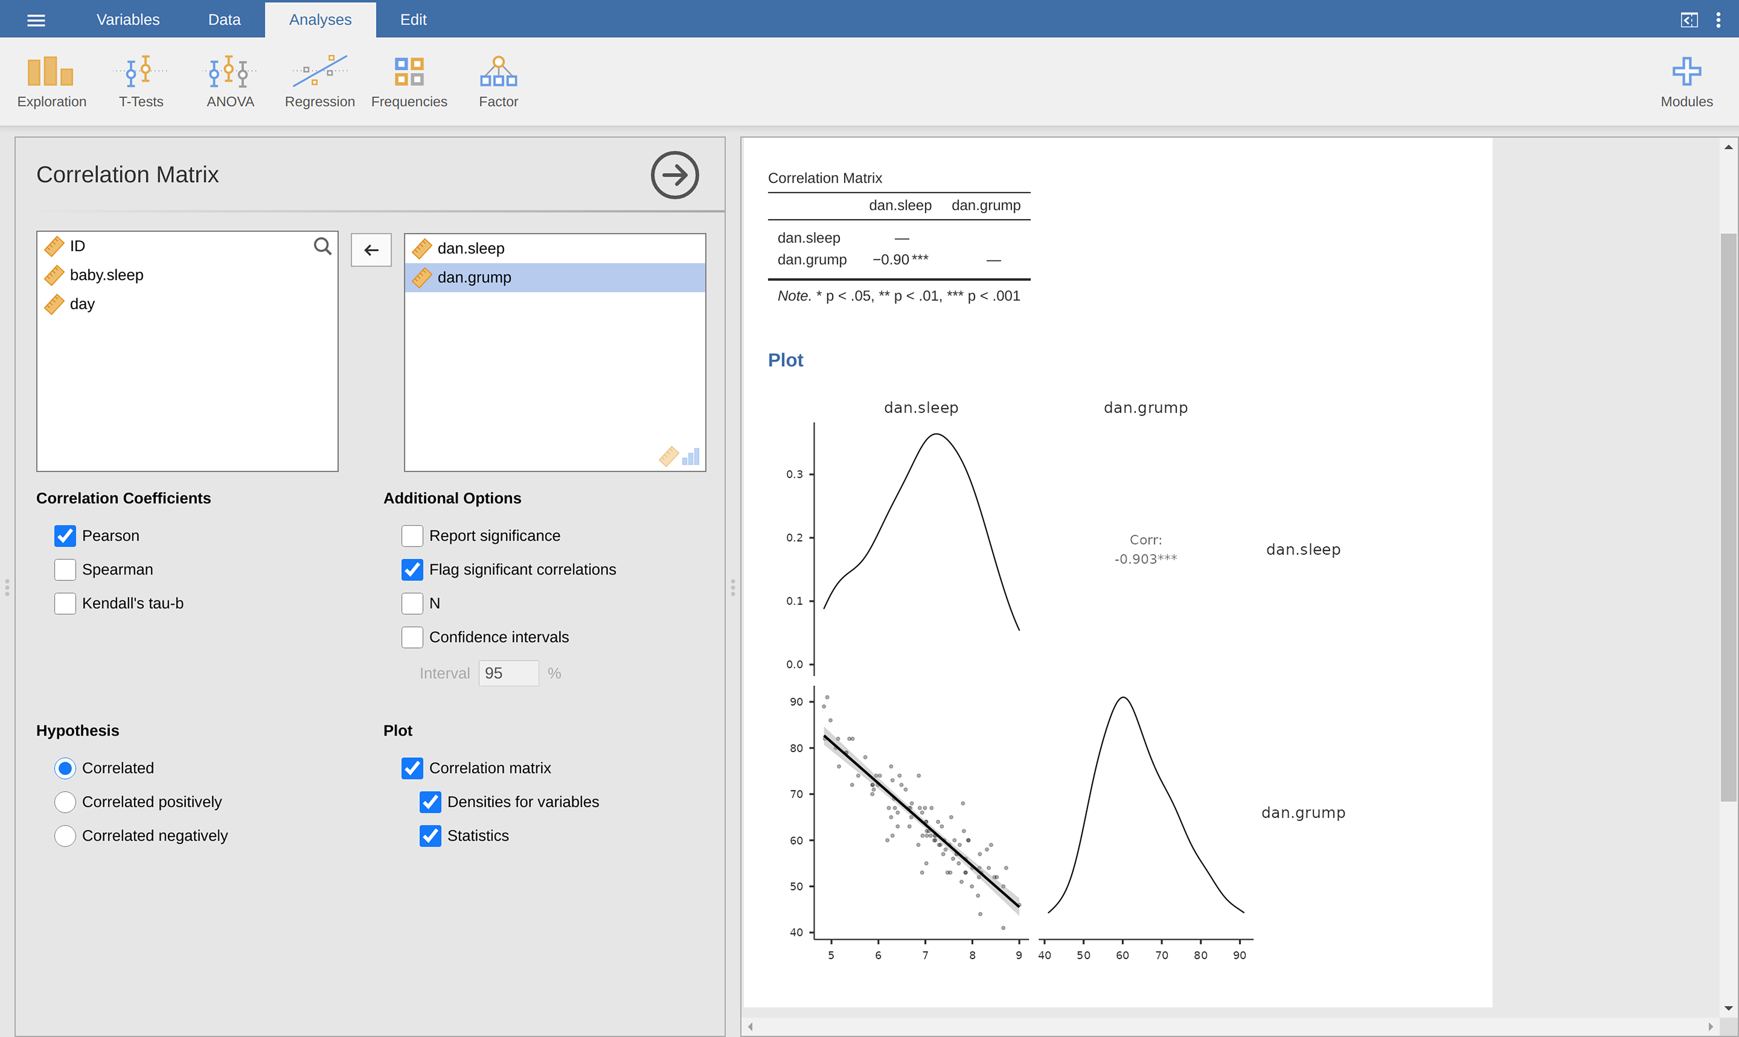Image resolution: width=1739 pixels, height=1037 pixels.
Task: Uncheck Flag significant correlations
Action: pyautogui.click(x=412, y=570)
